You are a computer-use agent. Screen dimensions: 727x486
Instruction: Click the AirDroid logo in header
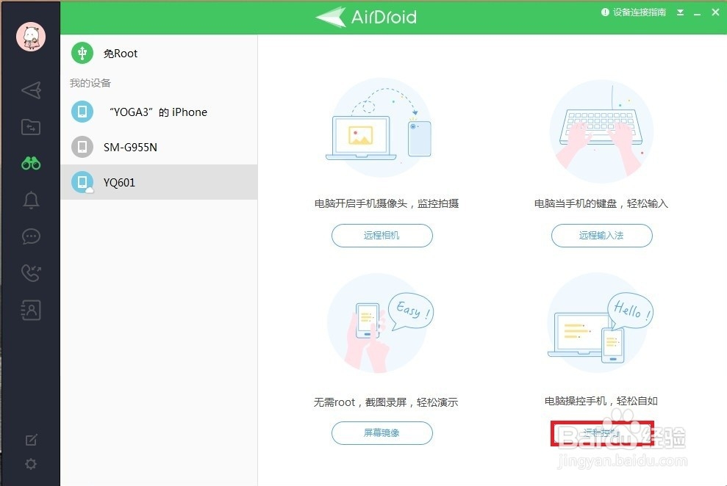(366, 17)
